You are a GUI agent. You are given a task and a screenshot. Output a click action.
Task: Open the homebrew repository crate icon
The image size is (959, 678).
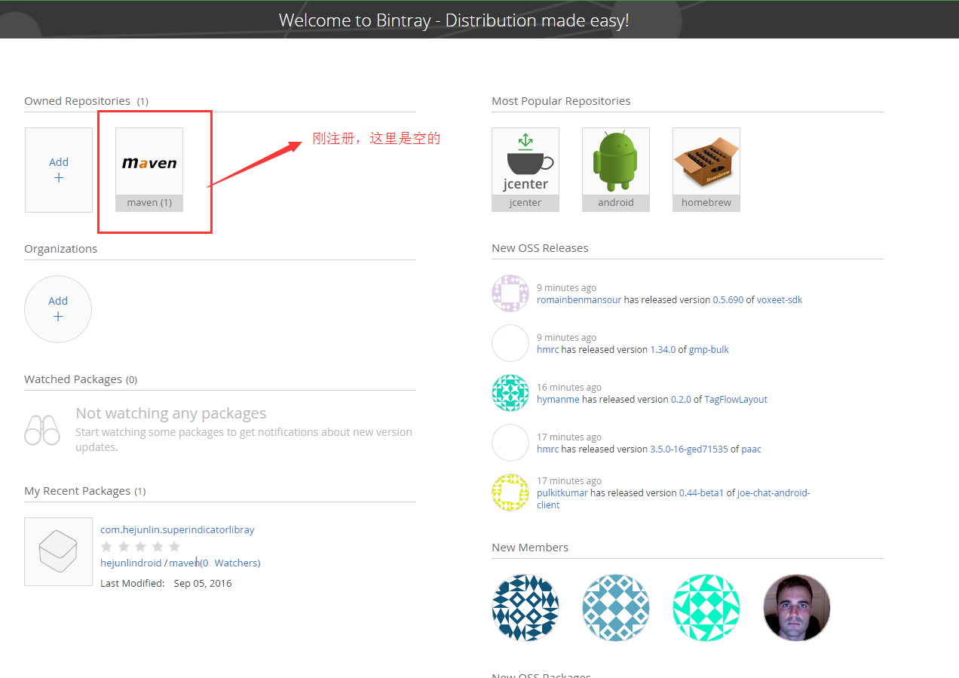click(706, 161)
